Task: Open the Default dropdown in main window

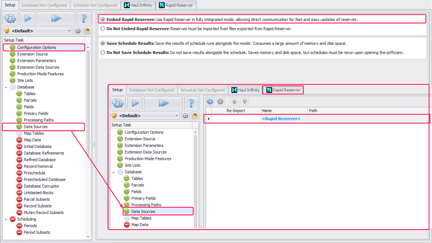Action: [x=69, y=31]
